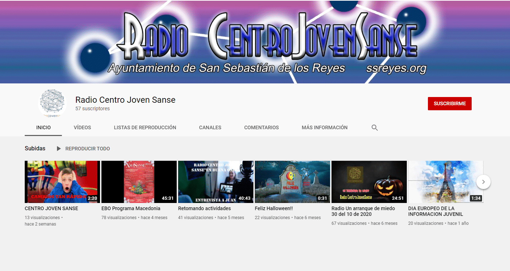510x271 pixels.
Task: View the Más Información tab
Action: click(324, 127)
